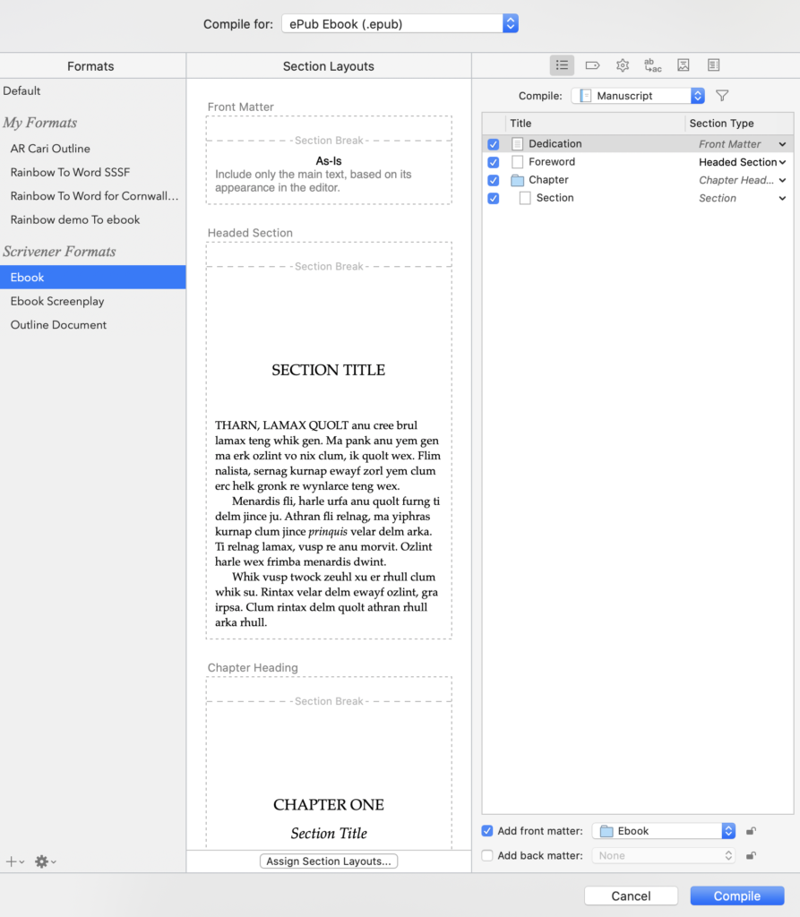Open the Replacements (ab→ac) icon
This screenshot has height=917, width=800.
[x=652, y=64]
